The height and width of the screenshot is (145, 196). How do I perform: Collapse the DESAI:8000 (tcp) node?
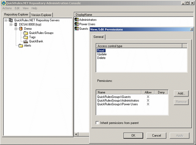[x=11, y=24]
